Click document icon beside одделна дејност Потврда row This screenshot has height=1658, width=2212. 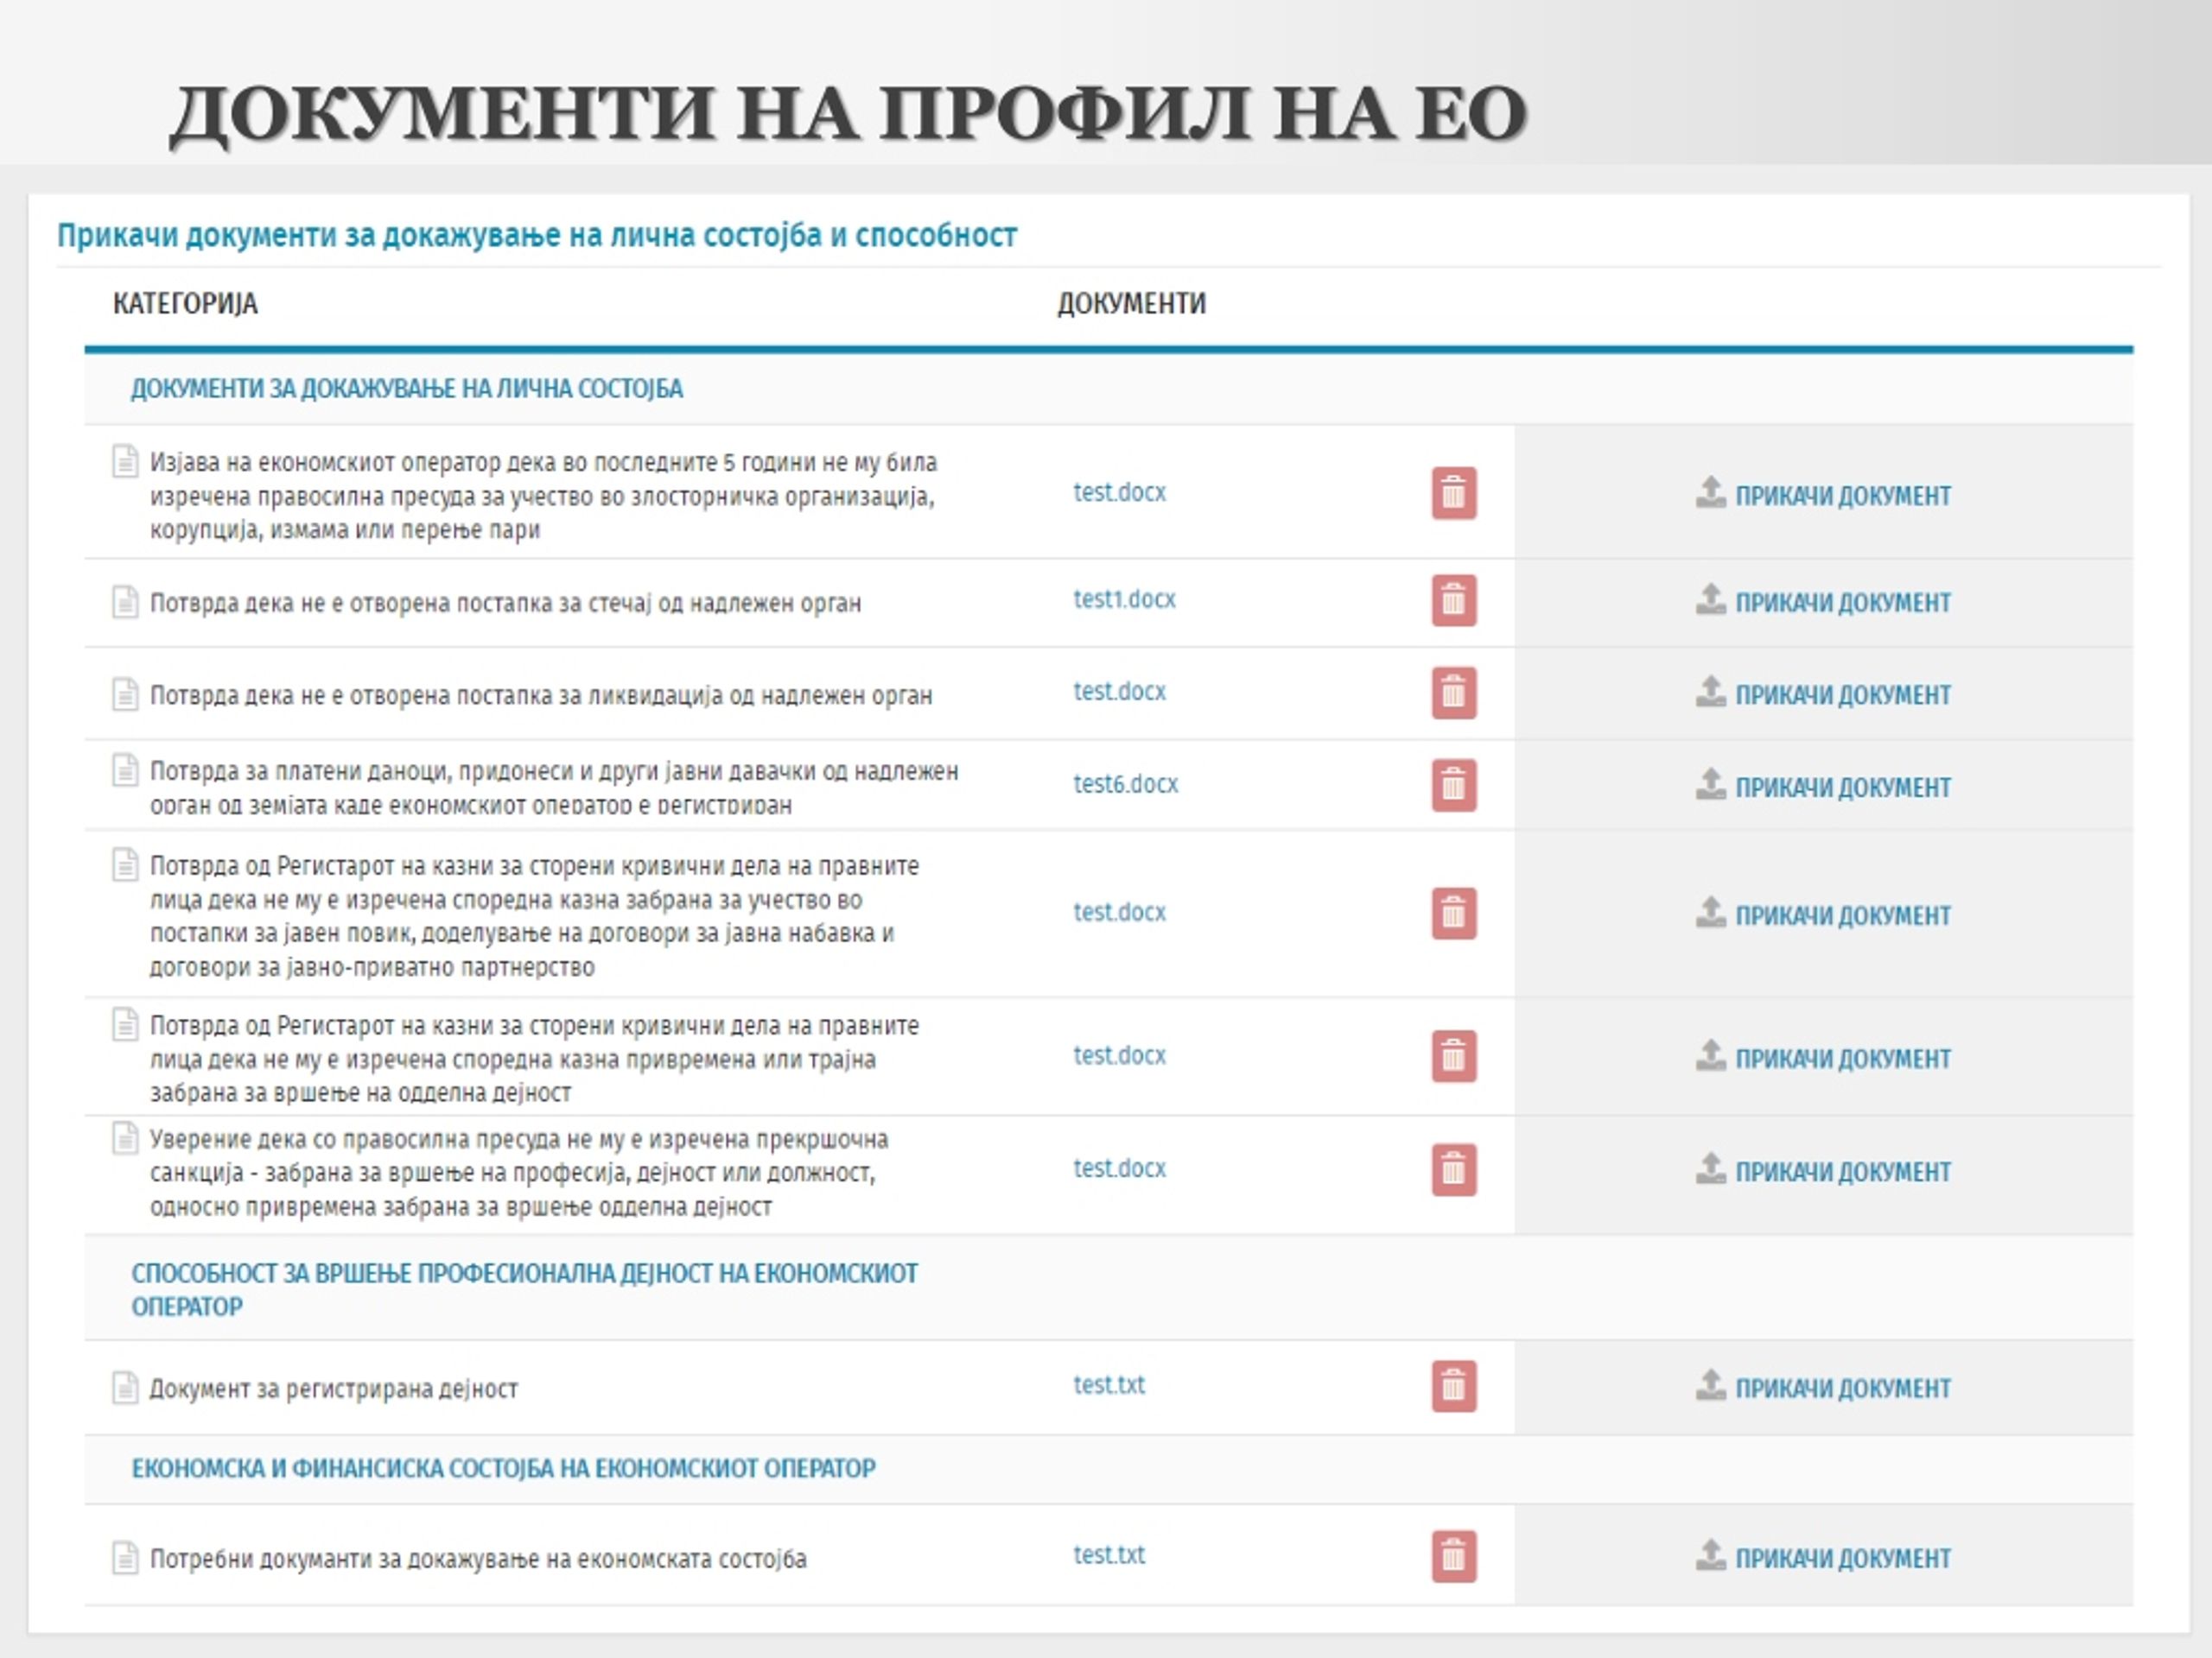(x=125, y=1024)
